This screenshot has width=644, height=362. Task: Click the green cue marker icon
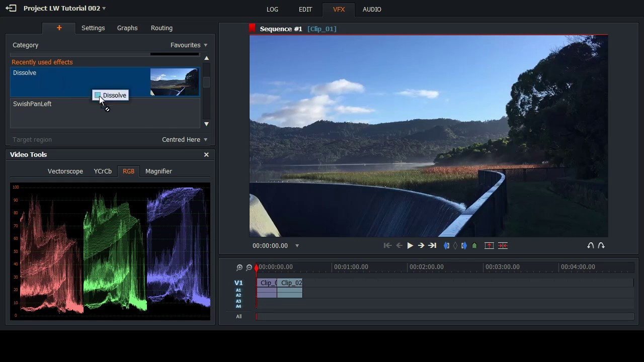[x=474, y=245]
